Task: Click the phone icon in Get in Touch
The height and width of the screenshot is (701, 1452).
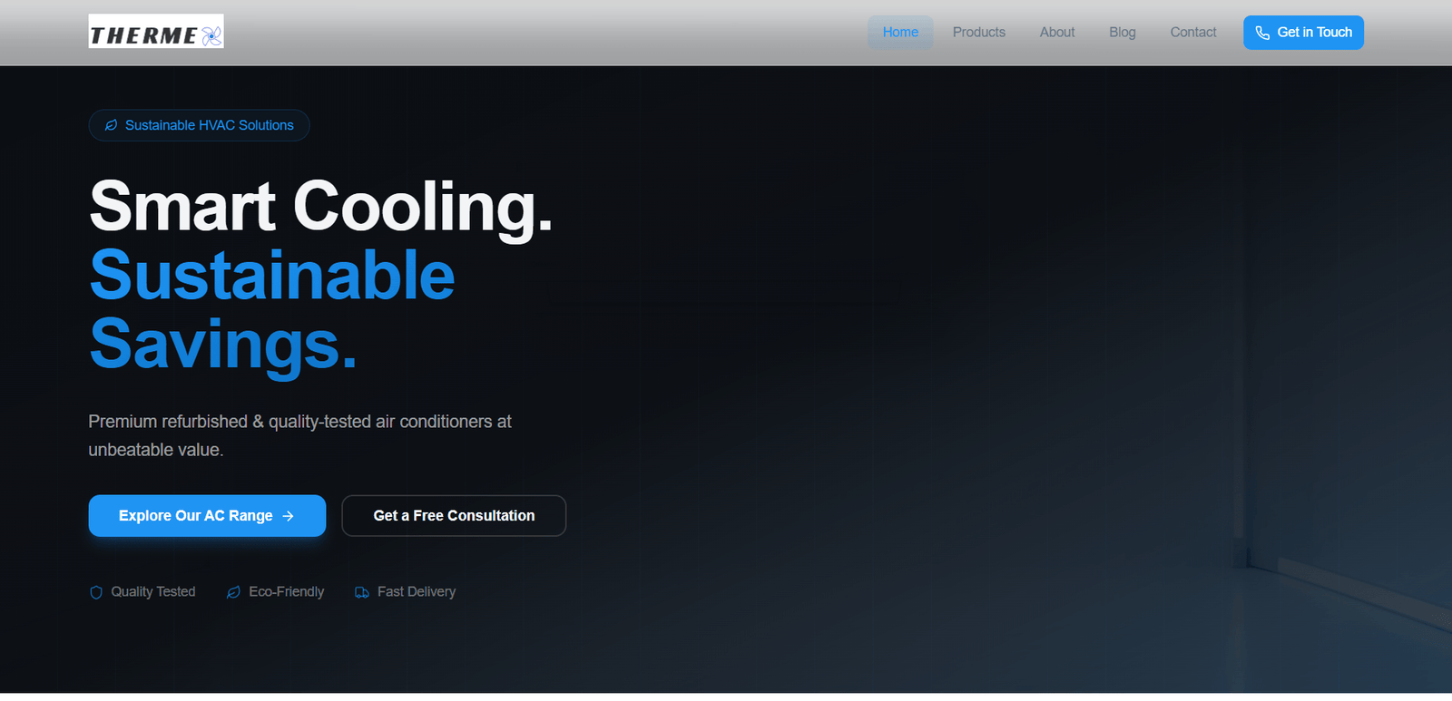Action: [1261, 33]
